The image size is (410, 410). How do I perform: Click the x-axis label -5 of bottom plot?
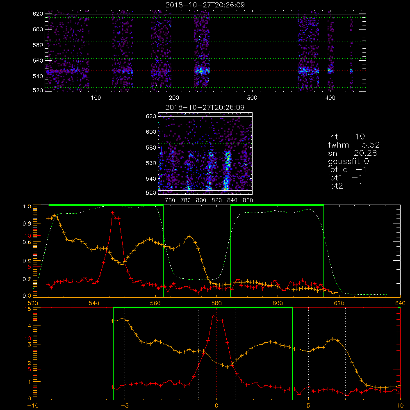[x=125, y=406]
